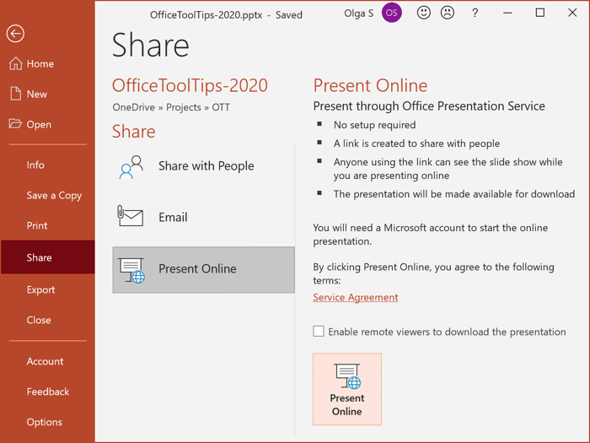Click the sad frown feedback icon
The width and height of the screenshot is (590, 443).
(448, 14)
